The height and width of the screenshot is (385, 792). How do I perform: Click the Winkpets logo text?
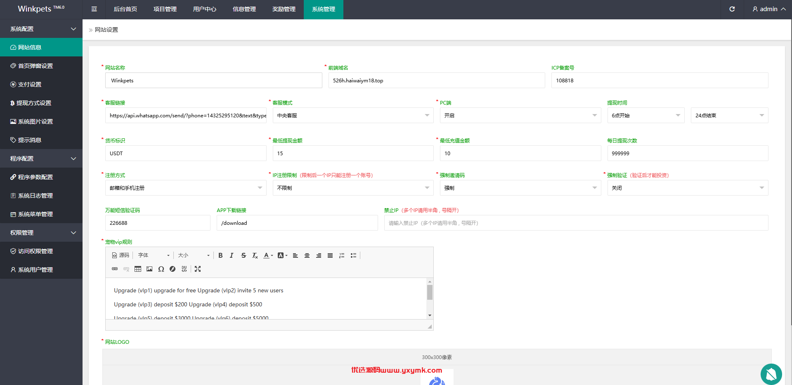tap(41, 9)
